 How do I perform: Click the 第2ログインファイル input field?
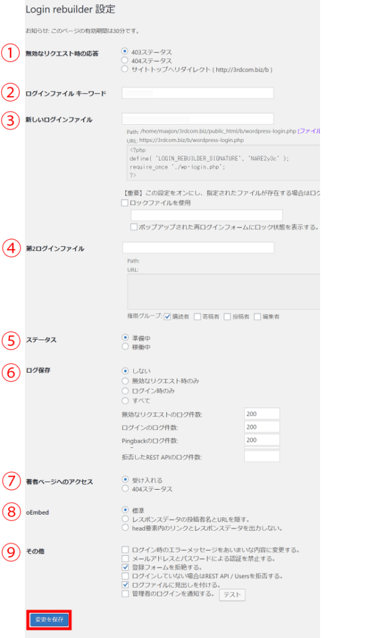tap(198, 248)
